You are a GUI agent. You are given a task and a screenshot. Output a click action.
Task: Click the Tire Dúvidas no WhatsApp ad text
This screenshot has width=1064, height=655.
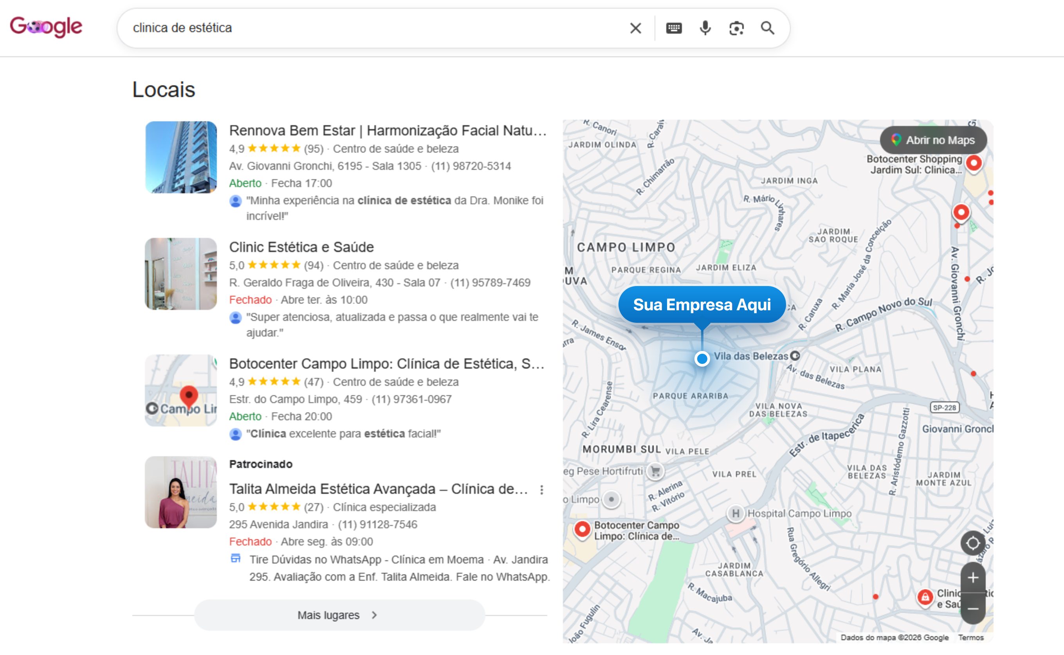point(400,568)
